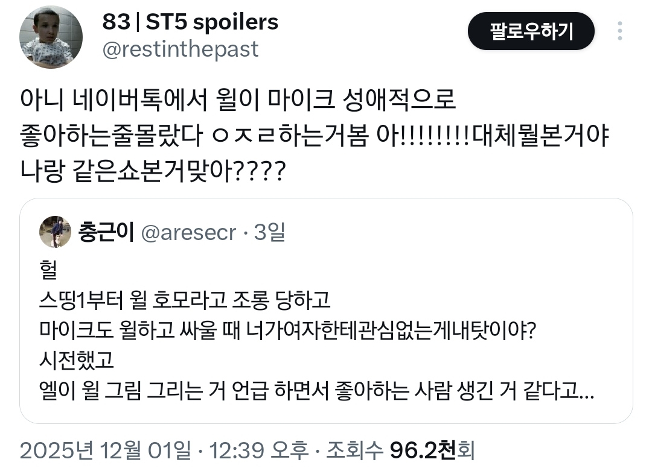Viewport: 652px width, 468px height.
Task: Click the display name 83 | ST5 spoilers
Action: pos(190,22)
